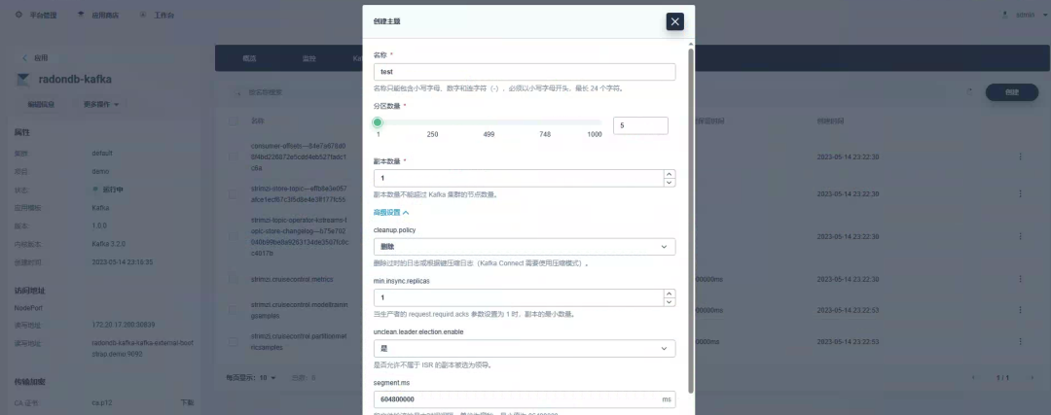
Task: Collapse the 高级设置 section
Action: click(x=391, y=212)
